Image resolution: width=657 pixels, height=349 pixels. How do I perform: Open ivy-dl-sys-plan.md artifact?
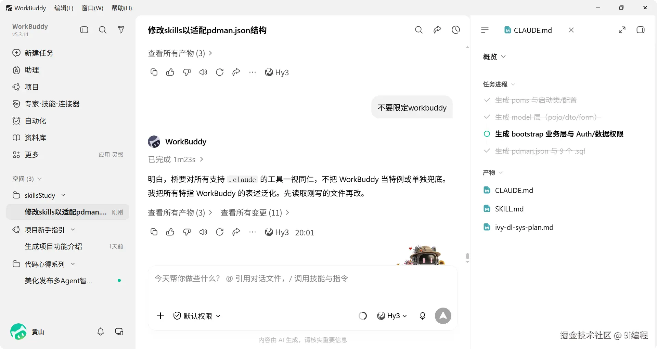518,227
